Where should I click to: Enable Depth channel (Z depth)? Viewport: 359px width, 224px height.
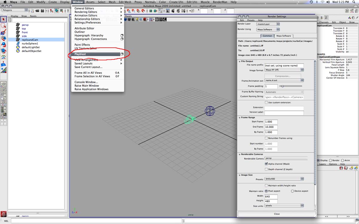click(266, 169)
